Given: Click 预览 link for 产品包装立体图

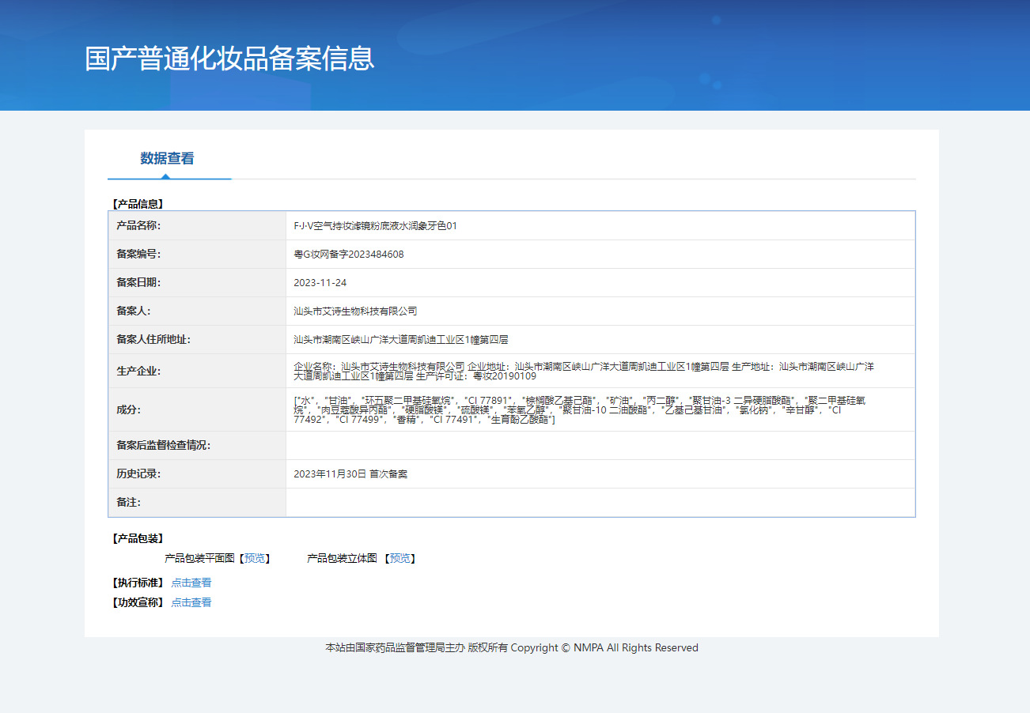Looking at the screenshot, I should pyautogui.click(x=400, y=558).
